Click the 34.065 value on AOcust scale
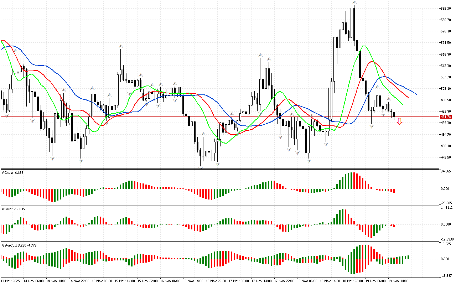The image size is (456, 285). point(446,171)
